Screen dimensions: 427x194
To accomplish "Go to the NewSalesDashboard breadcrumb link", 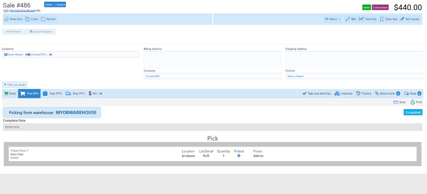I will point(22,10).
